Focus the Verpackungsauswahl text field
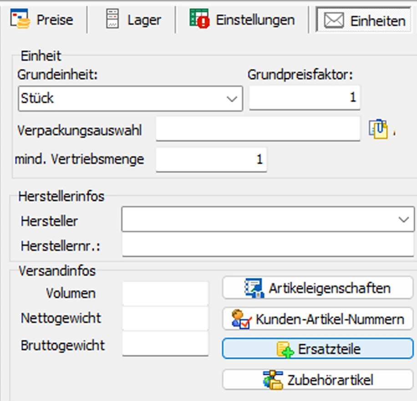Viewport: 417px width, 401px height. coord(258,130)
